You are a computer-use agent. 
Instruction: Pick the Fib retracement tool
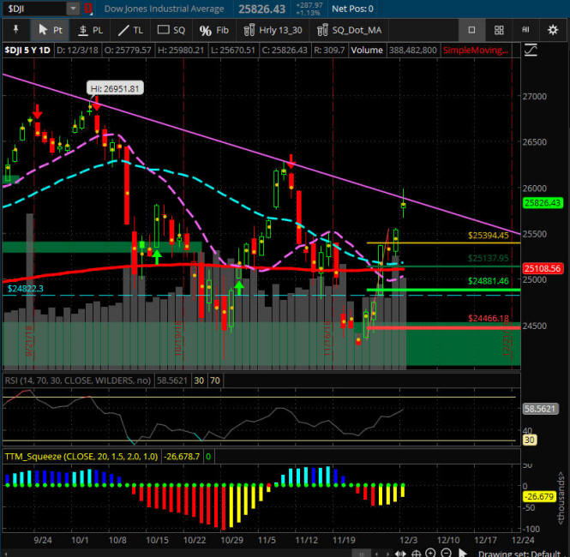[x=214, y=30]
